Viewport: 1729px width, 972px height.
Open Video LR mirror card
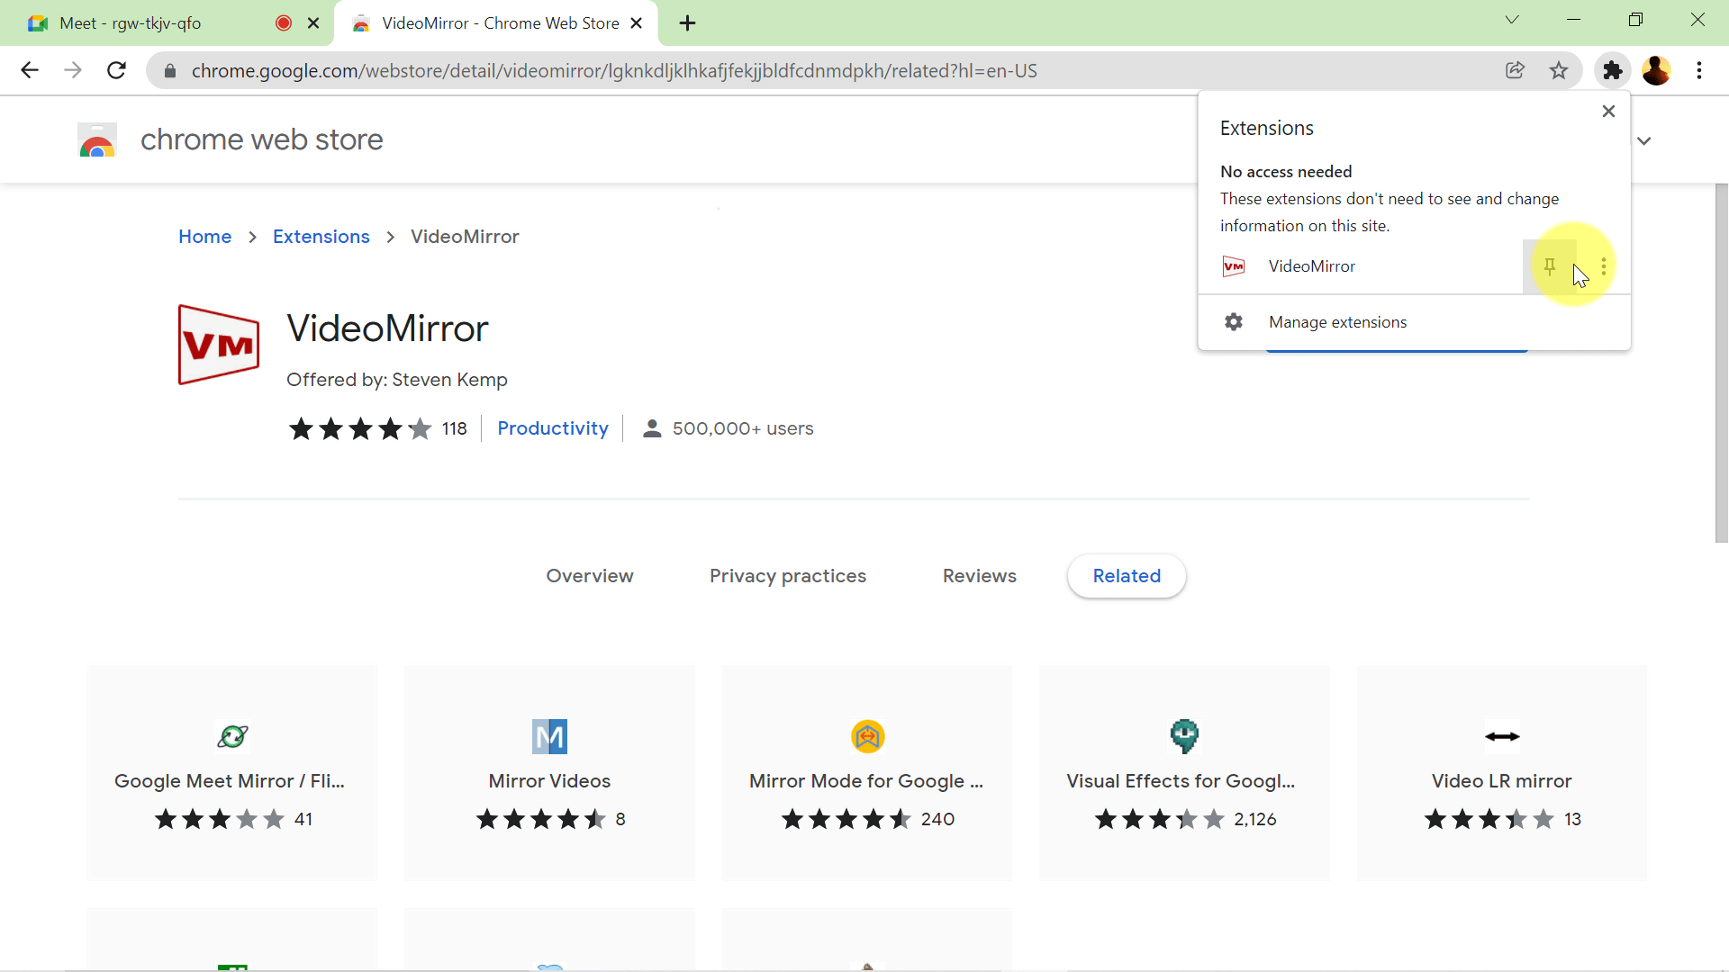click(1501, 773)
